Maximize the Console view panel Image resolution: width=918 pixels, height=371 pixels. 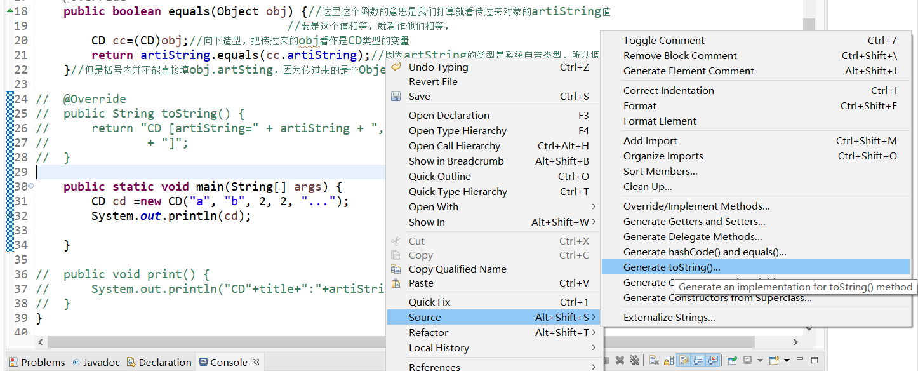point(815,360)
